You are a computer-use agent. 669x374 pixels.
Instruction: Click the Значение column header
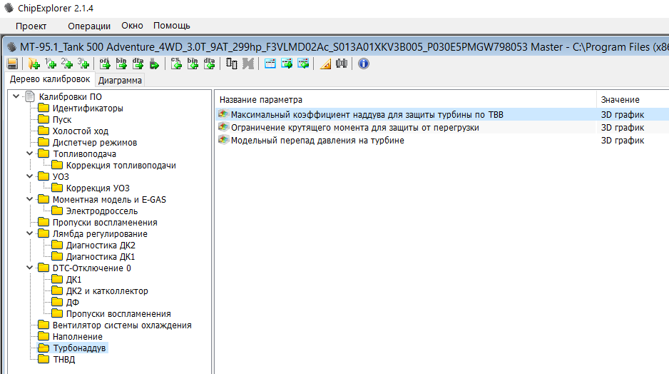(x=620, y=100)
